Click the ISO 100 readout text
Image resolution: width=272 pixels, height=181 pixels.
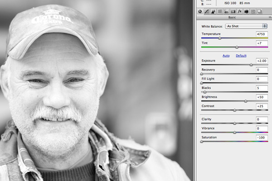pos(230,3)
